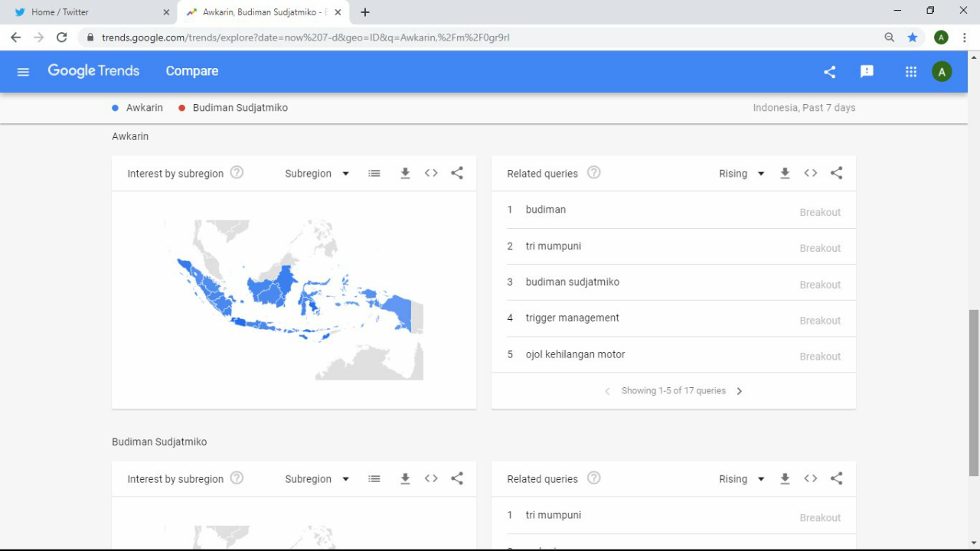Click the blue Awkarin legend dot
Viewport: 980px width, 551px height.
115,108
